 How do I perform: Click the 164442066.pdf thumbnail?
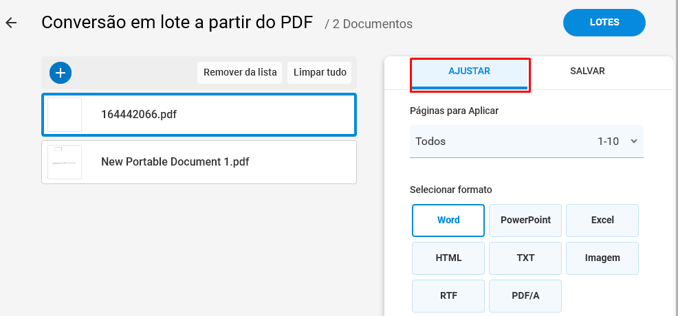(65, 115)
